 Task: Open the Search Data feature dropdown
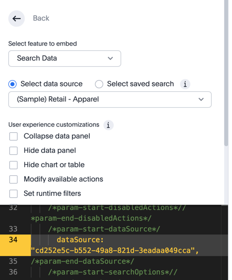click(65, 58)
